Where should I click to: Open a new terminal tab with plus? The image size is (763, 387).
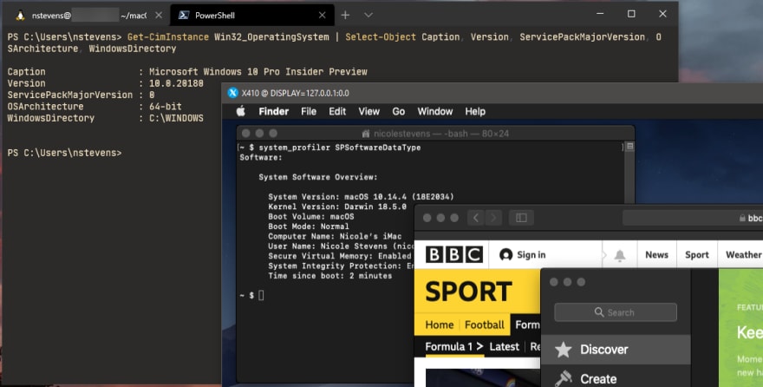coord(345,15)
